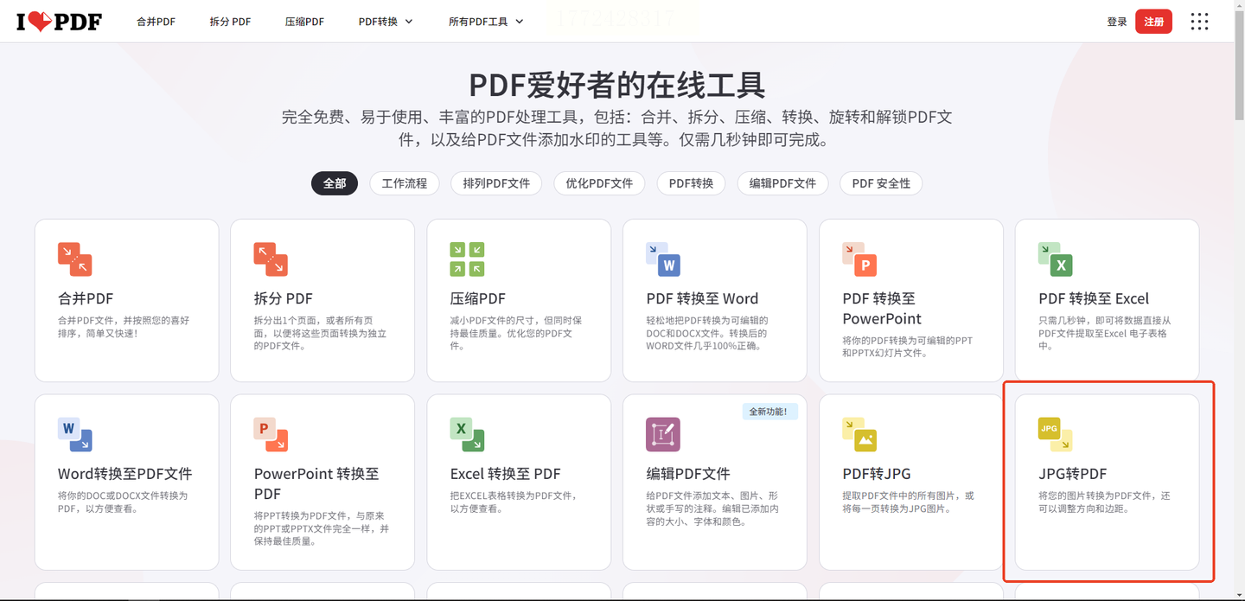Viewport: 1245px width, 601px height.
Task: Select the 工作流程 filter tab
Action: [405, 183]
